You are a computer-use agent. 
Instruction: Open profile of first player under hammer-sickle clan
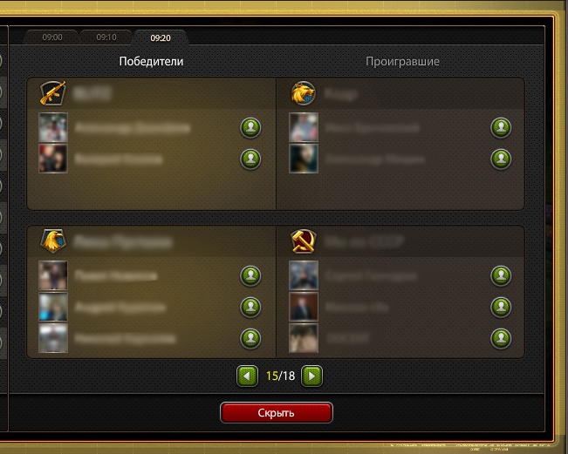(501, 275)
